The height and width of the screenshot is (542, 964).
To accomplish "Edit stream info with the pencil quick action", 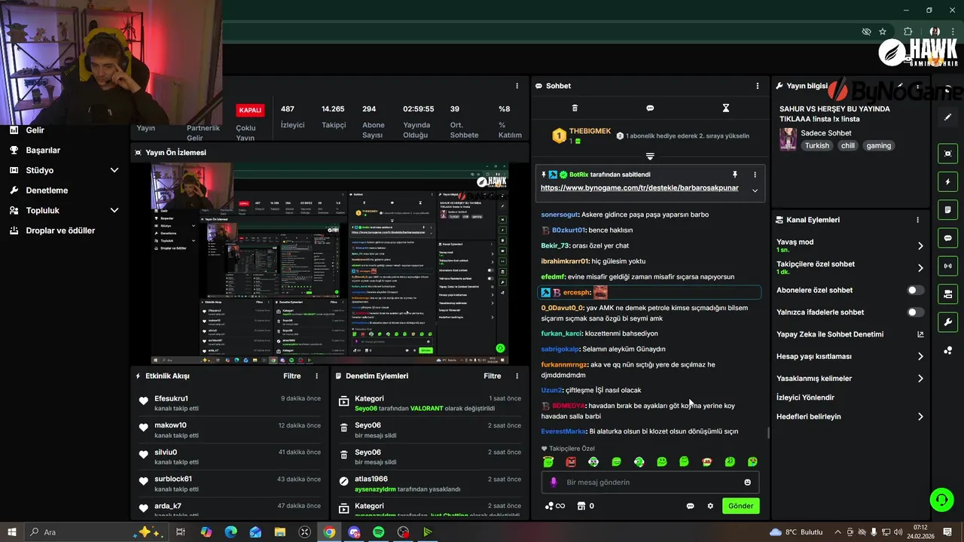I will coord(948,117).
